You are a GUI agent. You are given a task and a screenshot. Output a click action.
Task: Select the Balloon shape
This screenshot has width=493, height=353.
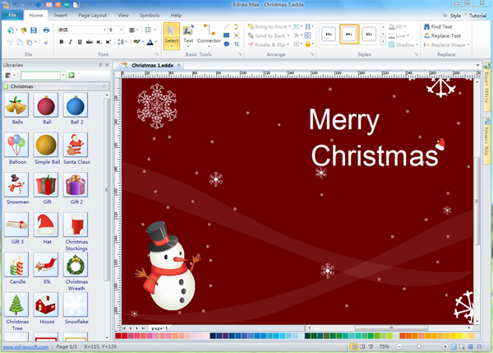click(16, 145)
